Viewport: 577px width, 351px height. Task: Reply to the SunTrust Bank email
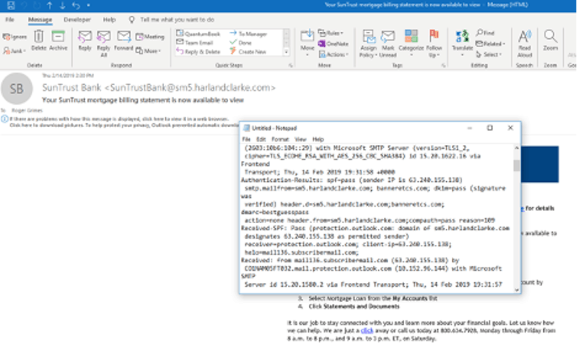coord(85,41)
